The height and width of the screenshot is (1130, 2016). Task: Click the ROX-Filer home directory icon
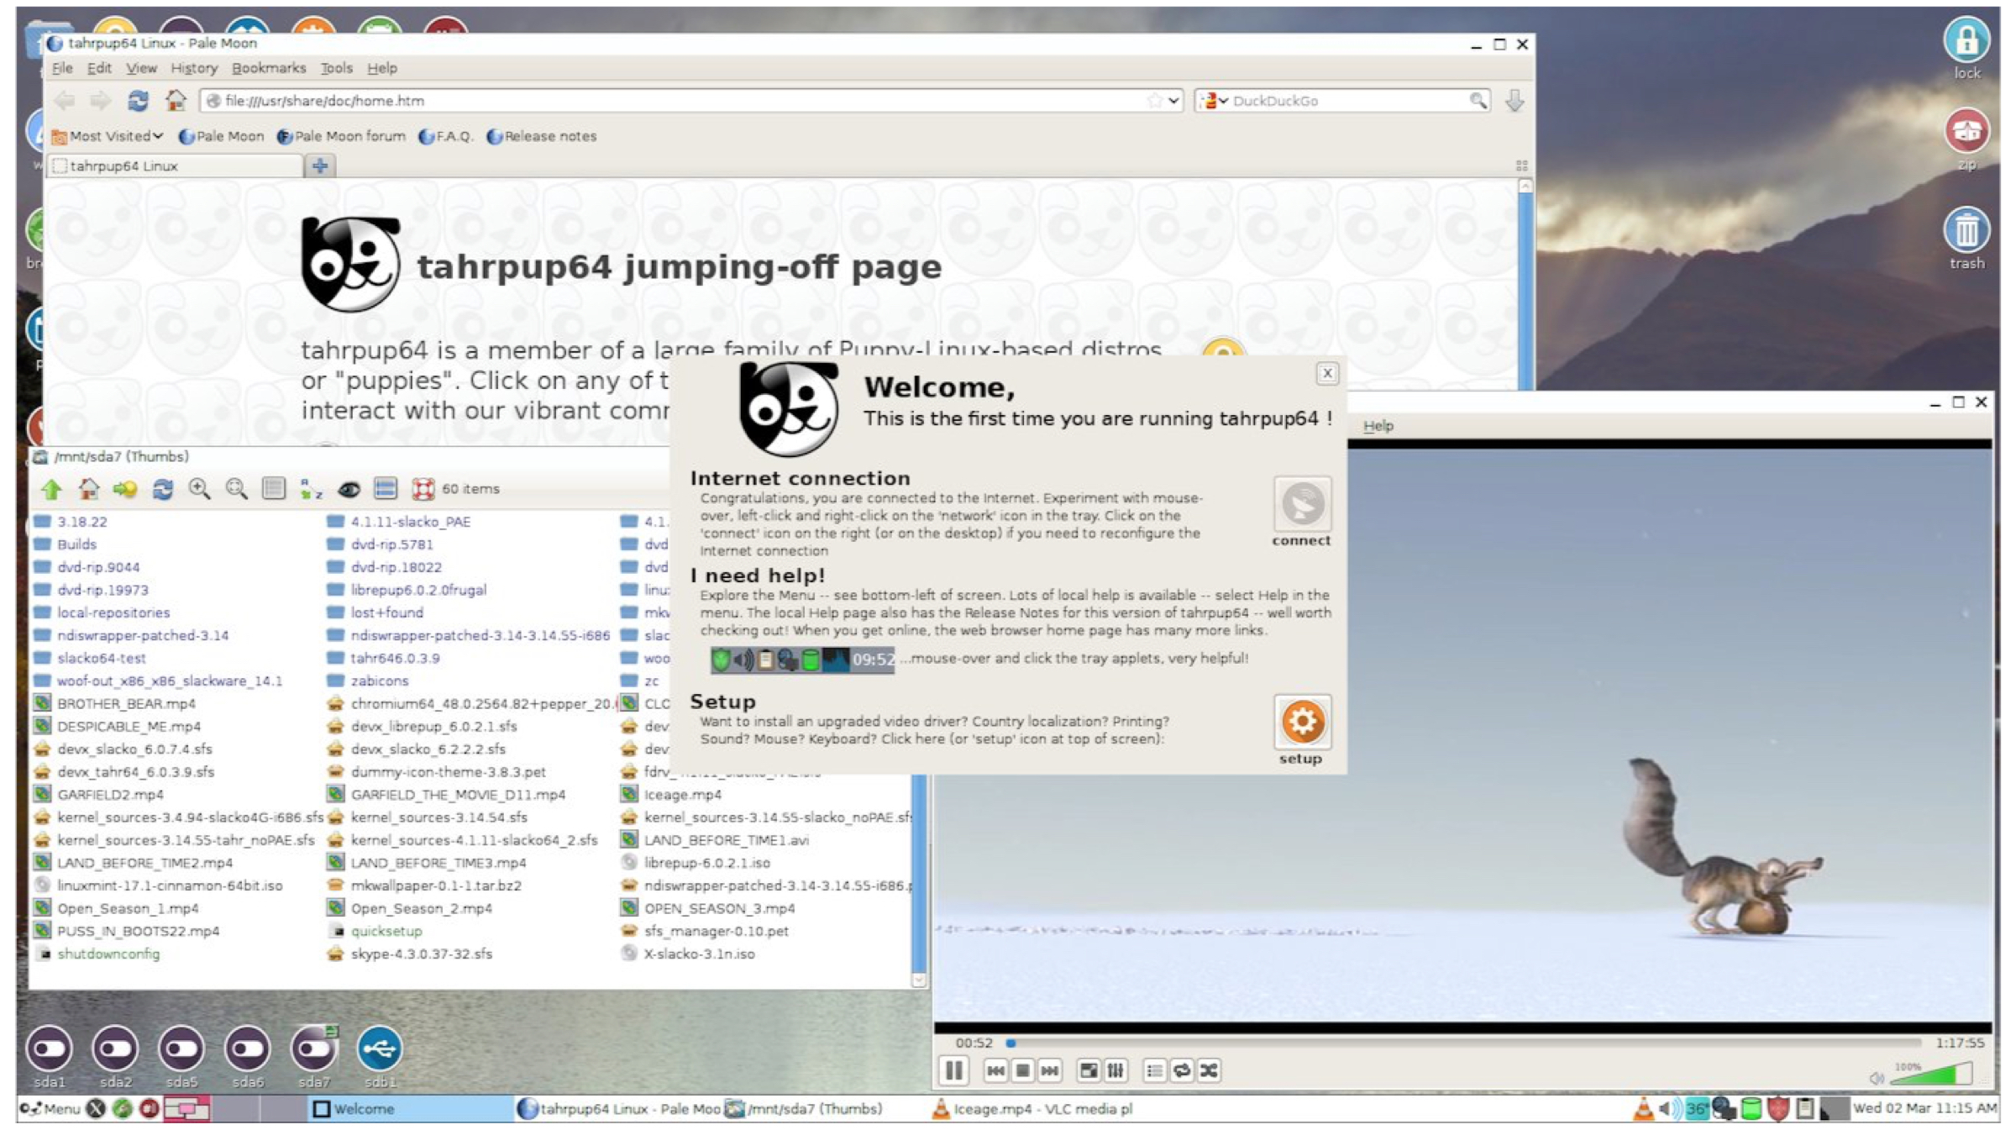[89, 489]
